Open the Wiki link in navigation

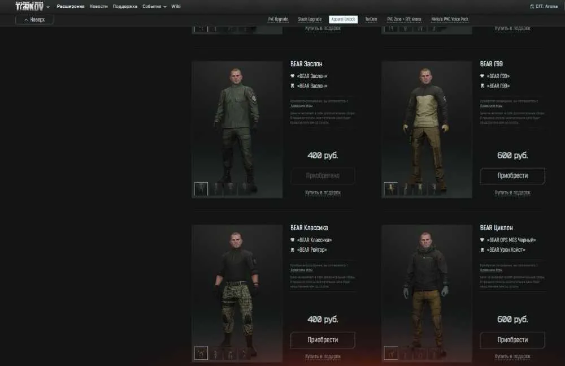176,6
